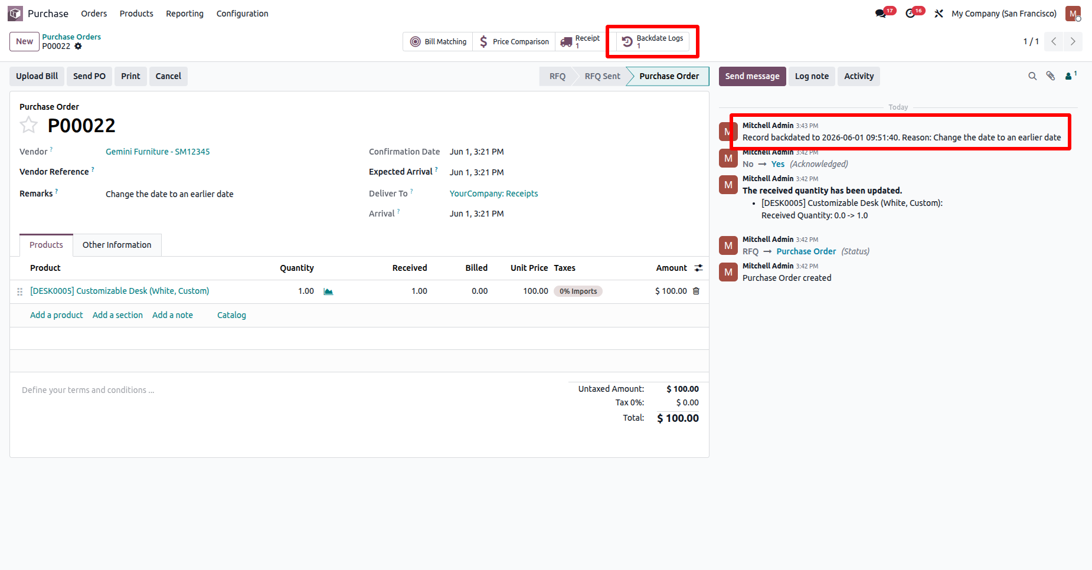Click the Send message button
The image size is (1092, 570).
(752, 76)
